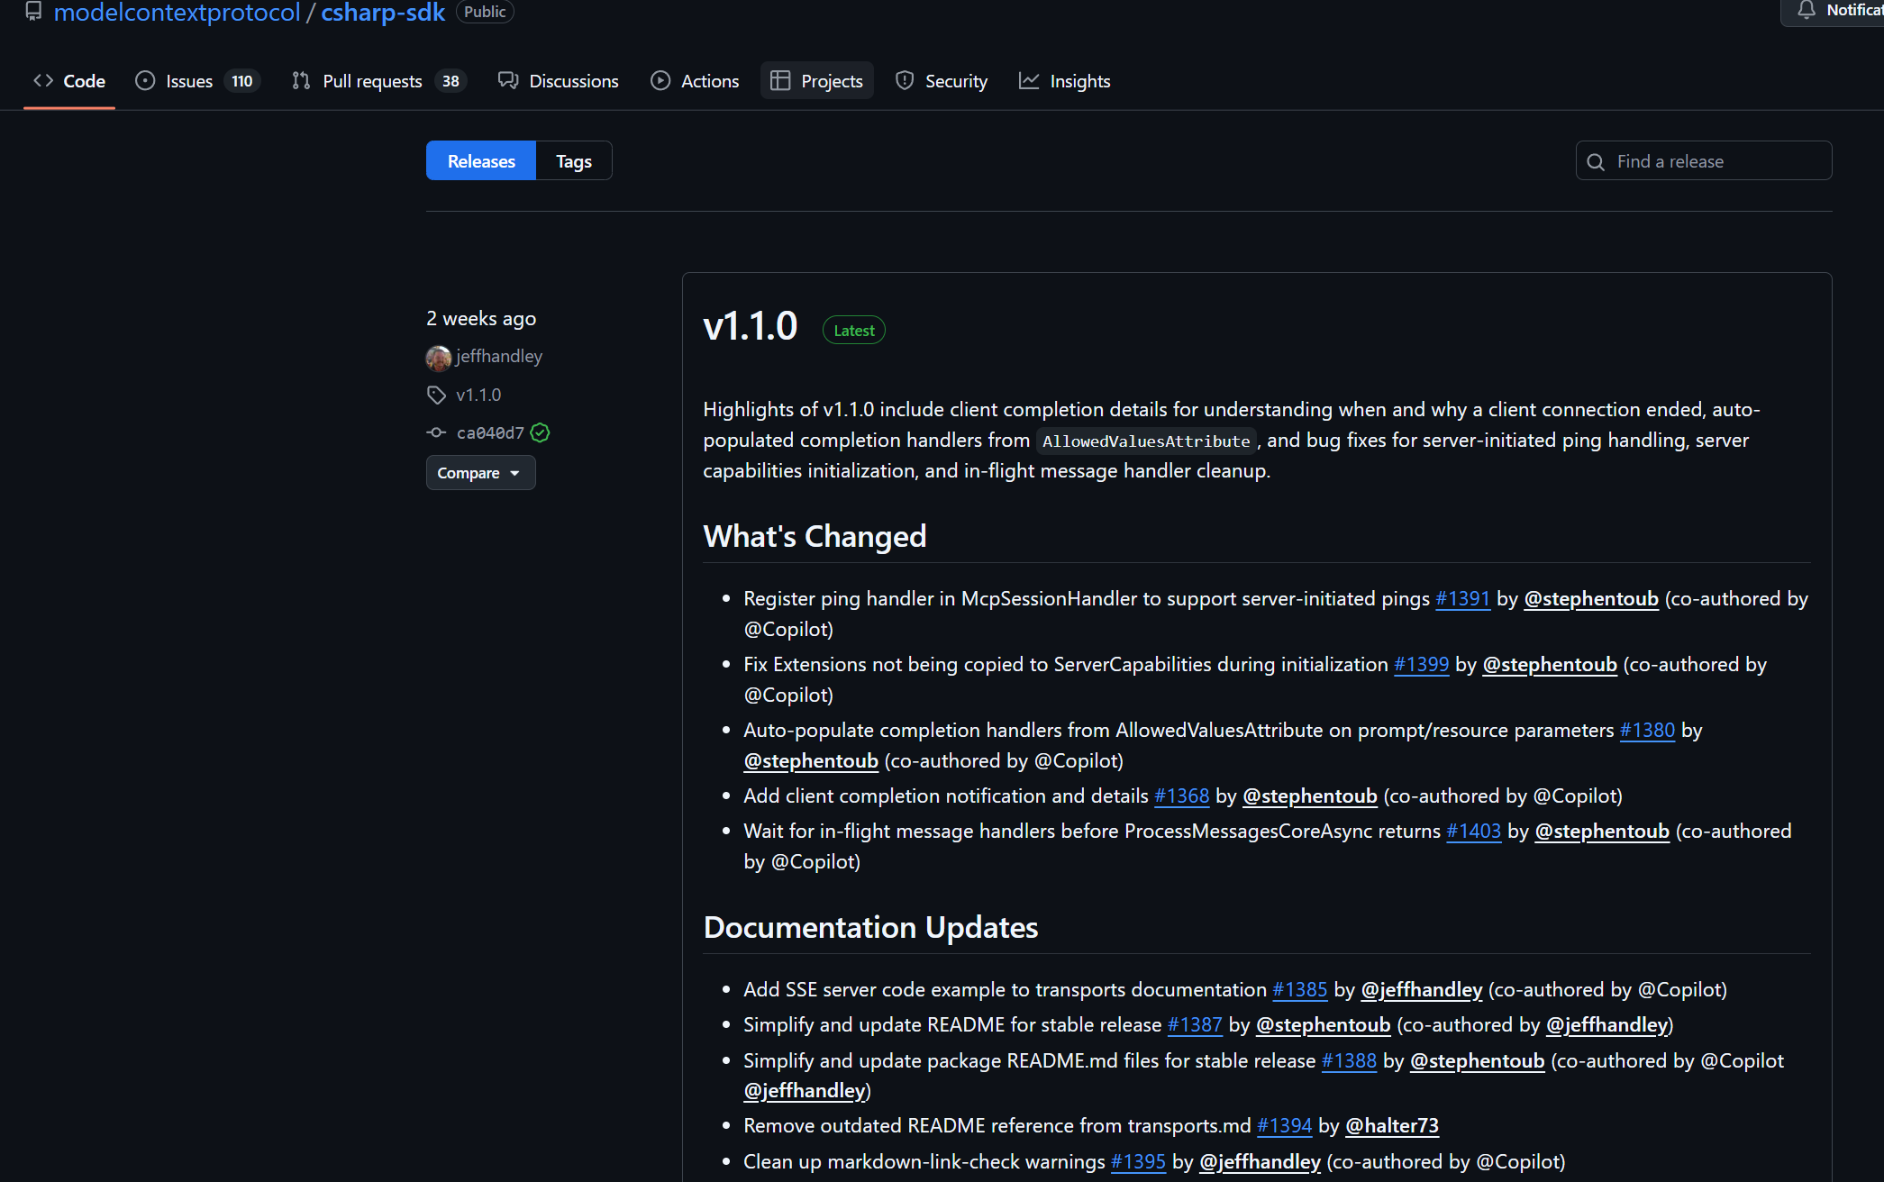Click the AllowedValuesAttribute code snippet
Screen dimensions: 1884x1182
pos(1146,441)
